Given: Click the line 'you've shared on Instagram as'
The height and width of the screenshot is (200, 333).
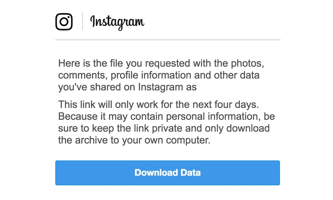Looking at the screenshot, I should (128, 87).
